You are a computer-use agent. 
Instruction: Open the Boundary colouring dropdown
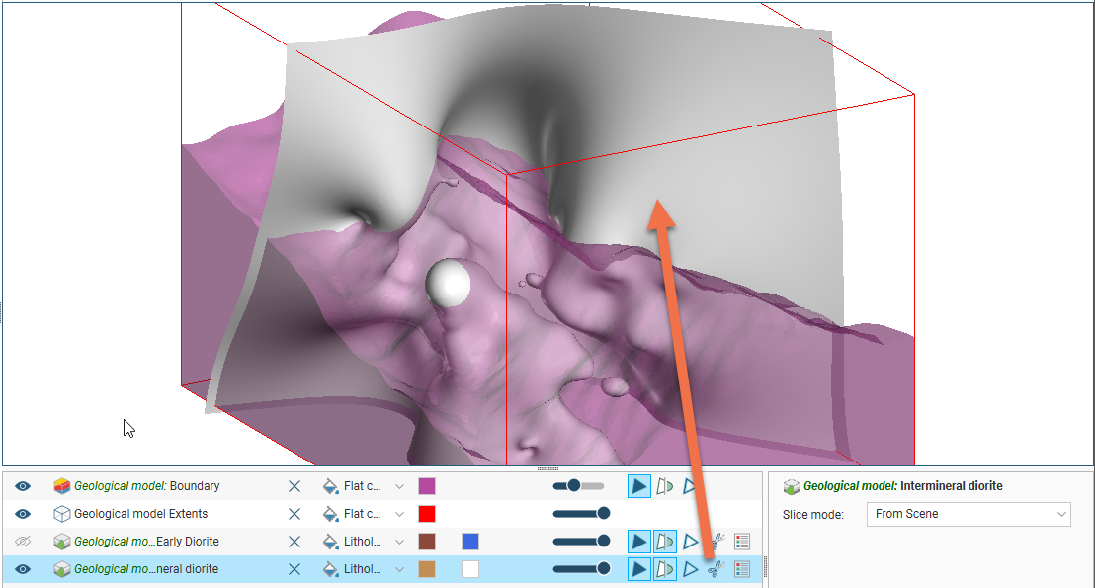[399, 486]
